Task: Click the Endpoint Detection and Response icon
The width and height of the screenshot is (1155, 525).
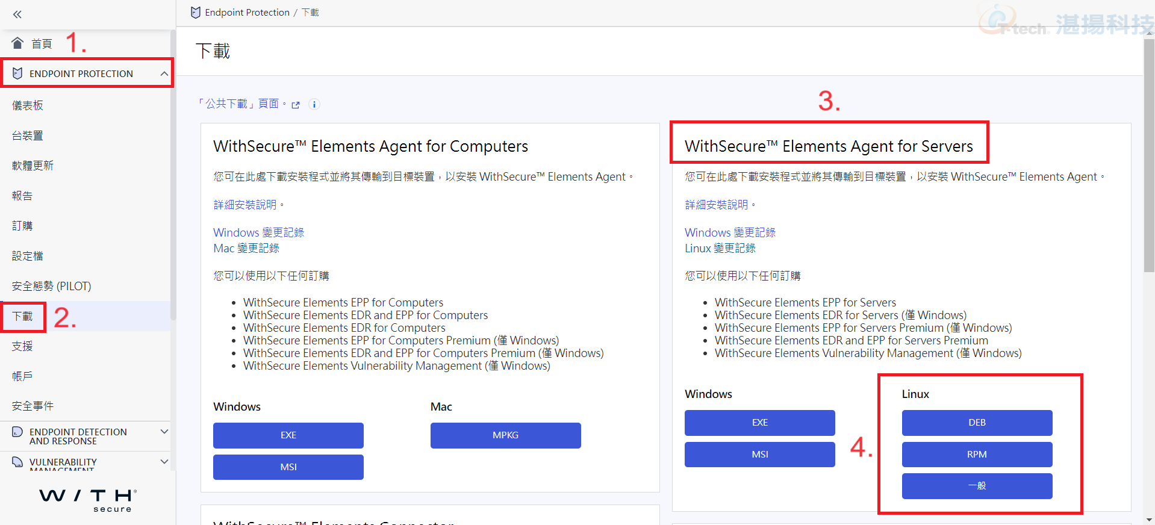Action: point(17,432)
